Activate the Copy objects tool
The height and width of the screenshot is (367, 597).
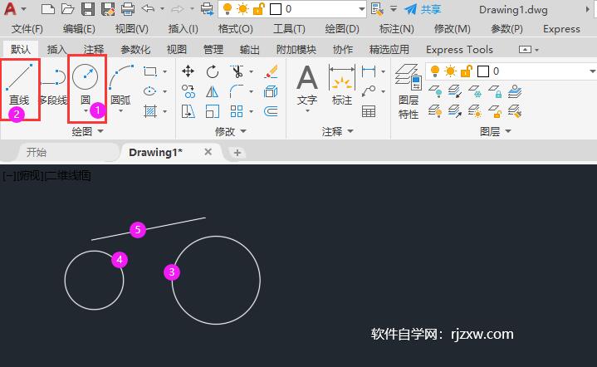[188, 91]
